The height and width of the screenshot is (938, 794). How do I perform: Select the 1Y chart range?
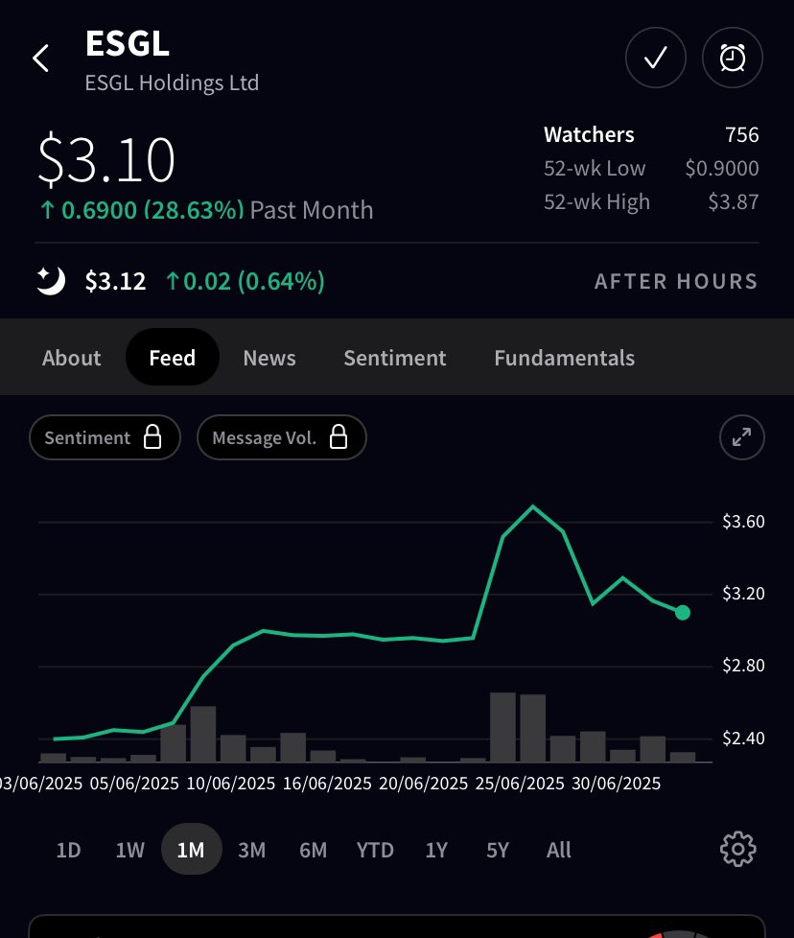coord(436,850)
